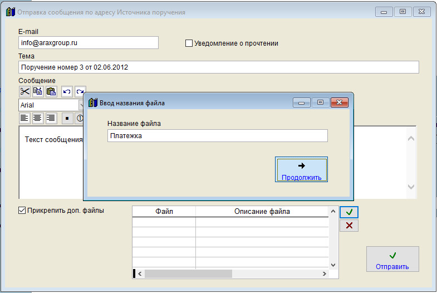Click the Paste clipboard icon
This screenshot has height=293, width=437.
click(x=51, y=91)
